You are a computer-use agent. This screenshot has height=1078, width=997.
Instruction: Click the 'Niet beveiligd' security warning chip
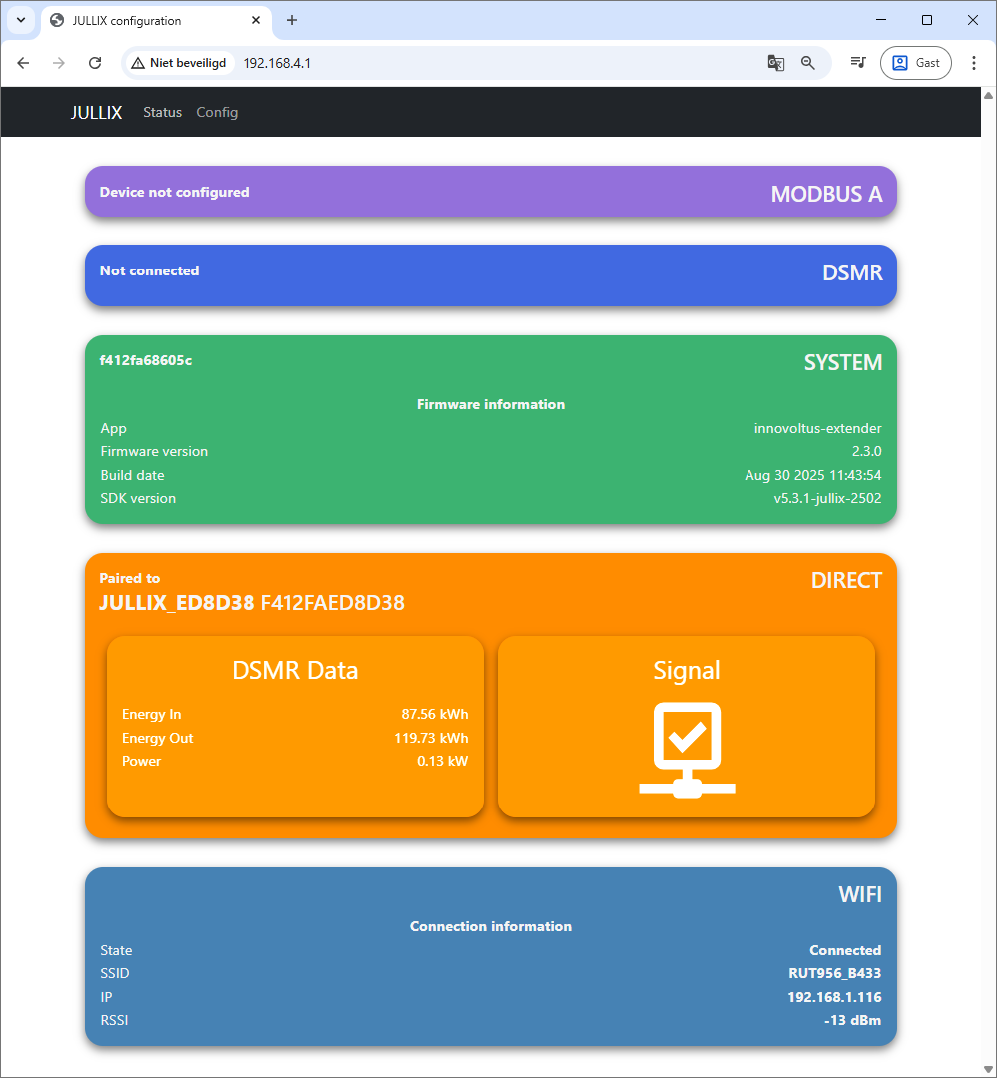[179, 63]
